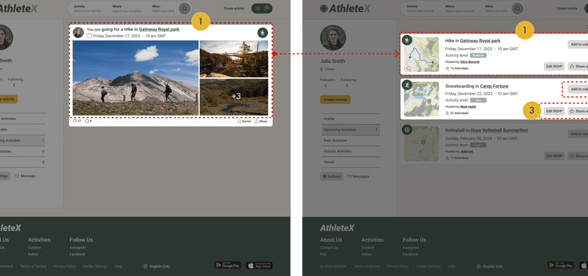Viewport: 588px width, 276px height.
Task: Select Friends Activities in the right sidebar menu
Action: coord(351,151)
